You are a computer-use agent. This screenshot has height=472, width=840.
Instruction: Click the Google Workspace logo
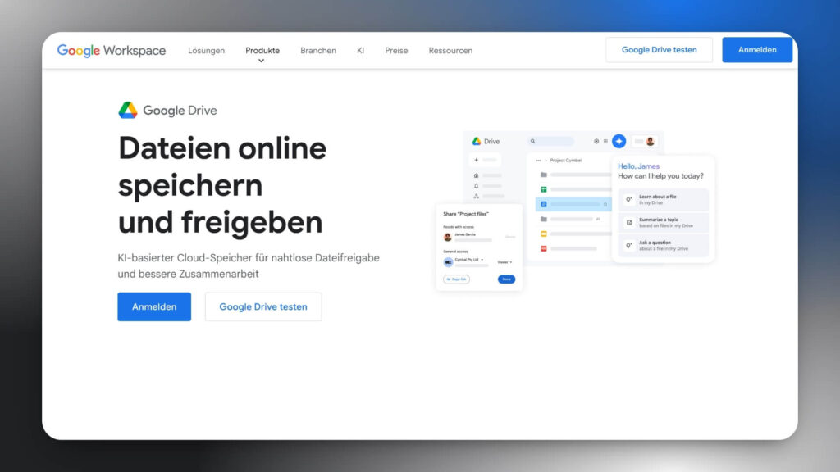[112, 50]
